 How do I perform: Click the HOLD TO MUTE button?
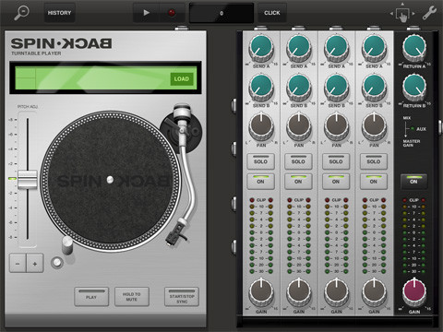click(x=132, y=297)
